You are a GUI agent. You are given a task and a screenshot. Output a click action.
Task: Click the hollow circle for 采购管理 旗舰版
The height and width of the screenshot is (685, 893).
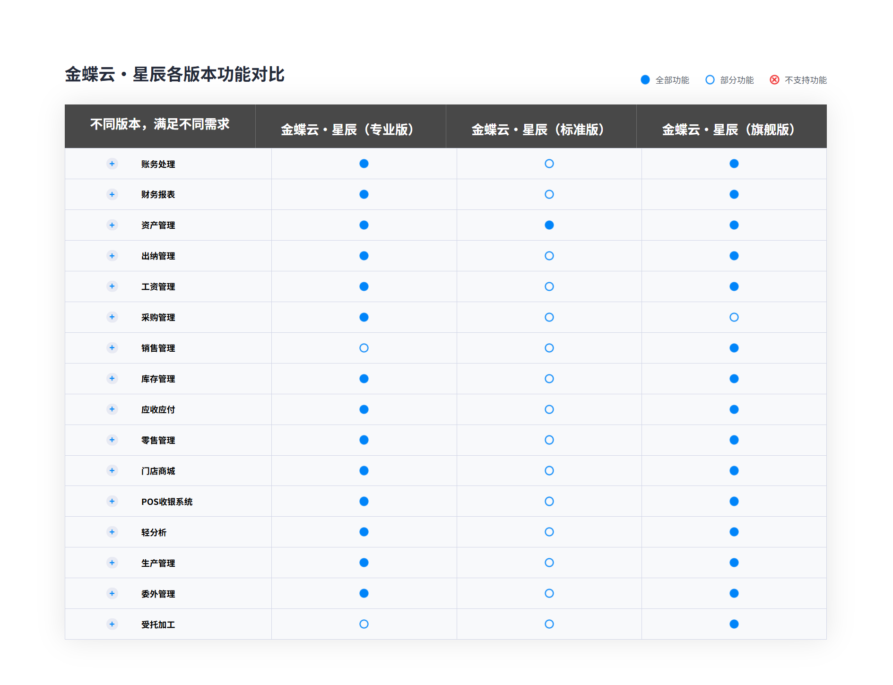(x=734, y=317)
